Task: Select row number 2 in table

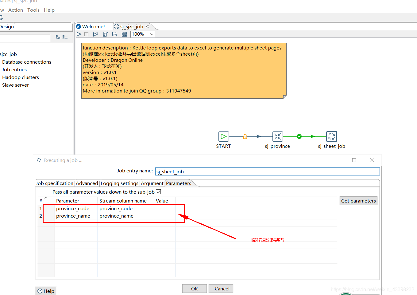Action: pos(41,216)
